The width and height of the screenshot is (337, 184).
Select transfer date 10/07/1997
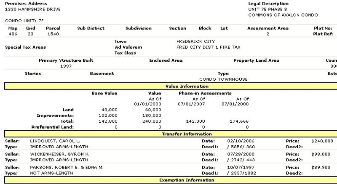pos(241,168)
